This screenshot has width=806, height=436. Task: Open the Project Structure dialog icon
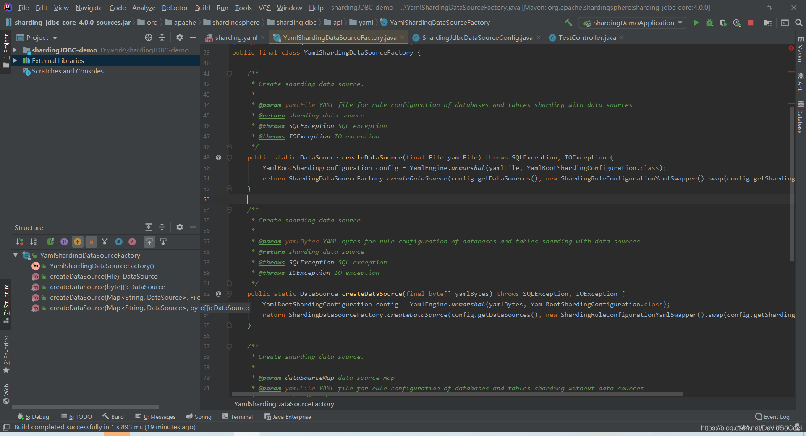pos(768,23)
